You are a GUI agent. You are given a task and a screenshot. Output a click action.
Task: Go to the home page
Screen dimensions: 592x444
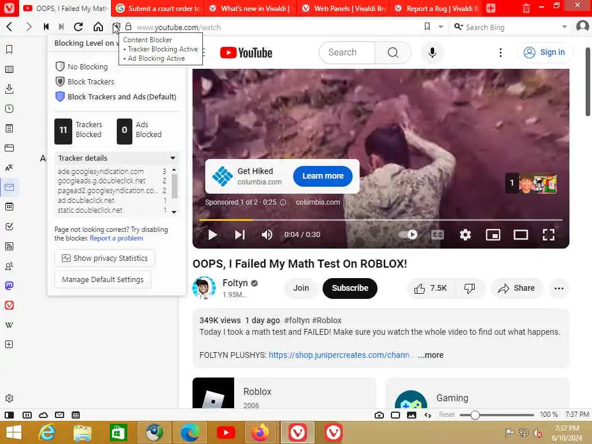98,27
